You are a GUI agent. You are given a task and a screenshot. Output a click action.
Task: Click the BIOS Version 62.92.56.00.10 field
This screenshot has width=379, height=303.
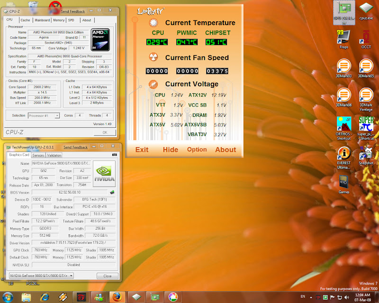(70, 192)
